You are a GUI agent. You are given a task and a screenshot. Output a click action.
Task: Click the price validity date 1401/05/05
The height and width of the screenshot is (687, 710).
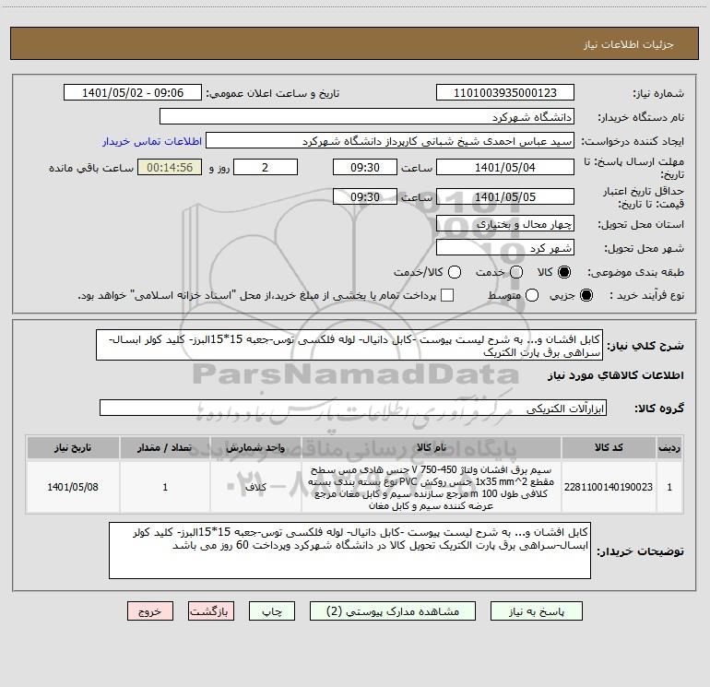(x=505, y=196)
